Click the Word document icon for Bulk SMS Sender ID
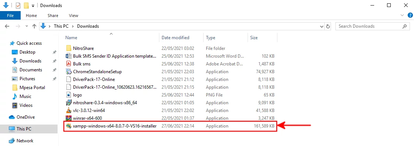Screen dimensions: 414x146 pyautogui.click(x=69, y=56)
